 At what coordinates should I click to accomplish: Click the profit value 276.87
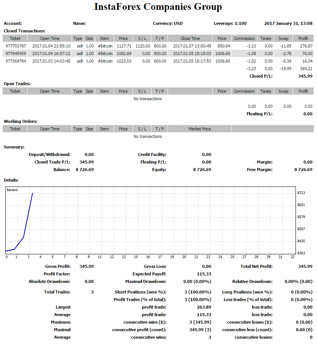click(x=306, y=46)
